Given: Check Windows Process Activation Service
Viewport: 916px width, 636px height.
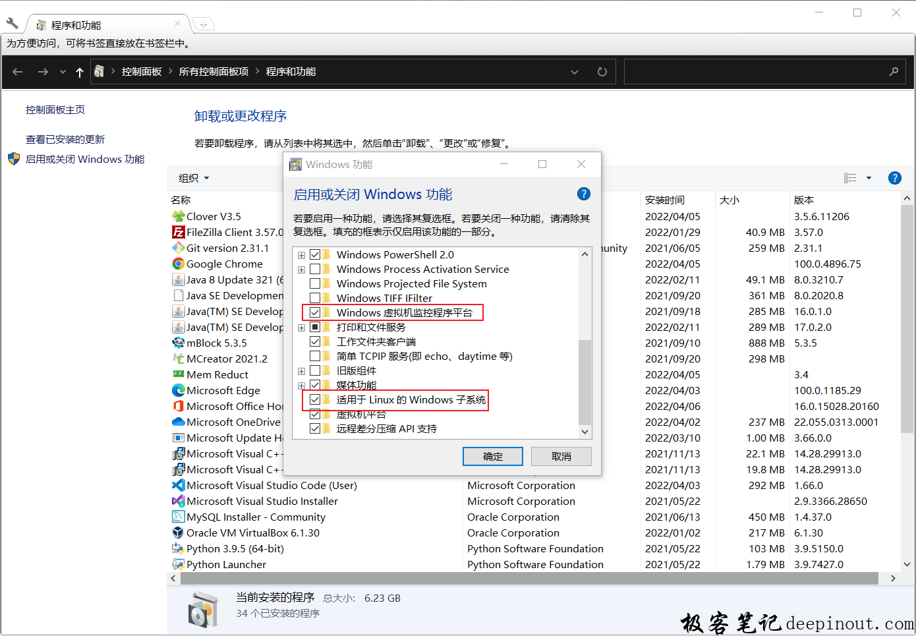Looking at the screenshot, I should (x=315, y=269).
